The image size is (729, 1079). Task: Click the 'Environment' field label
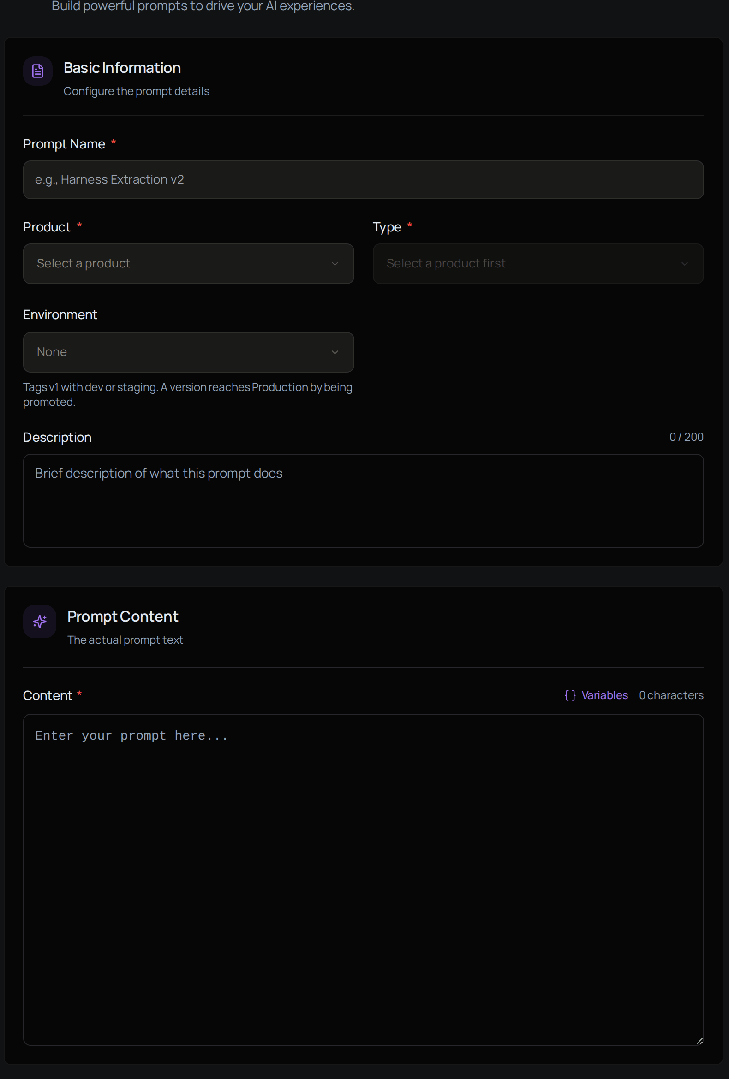point(60,314)
